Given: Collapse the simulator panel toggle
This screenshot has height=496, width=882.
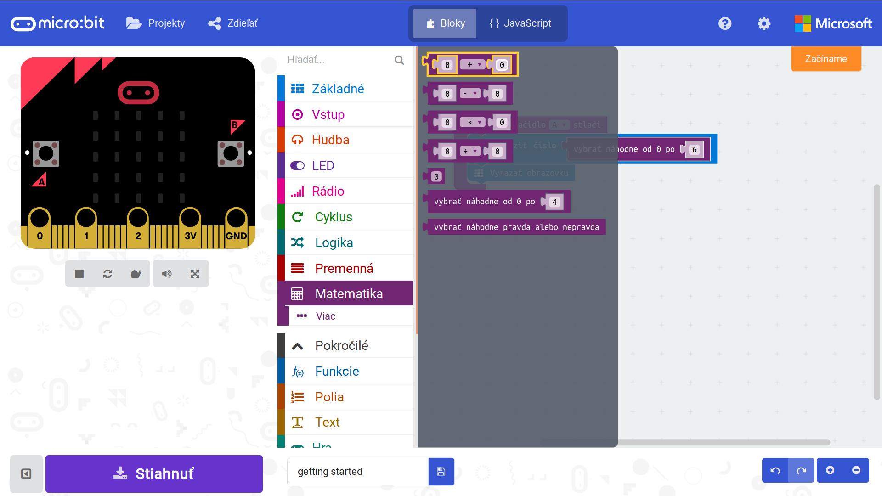Looking at the screenshot, I should click(x=26, y=473).
